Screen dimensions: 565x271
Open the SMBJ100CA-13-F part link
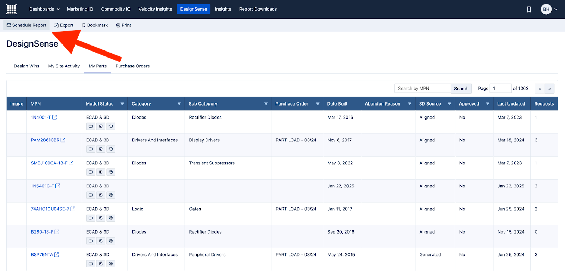49,163
